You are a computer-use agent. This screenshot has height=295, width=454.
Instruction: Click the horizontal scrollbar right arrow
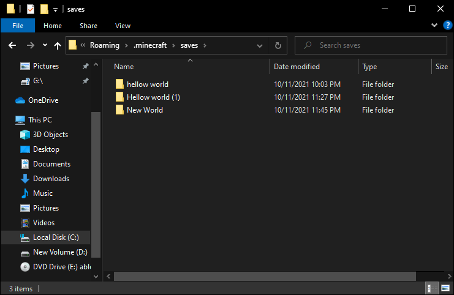[x=448, y=277]
